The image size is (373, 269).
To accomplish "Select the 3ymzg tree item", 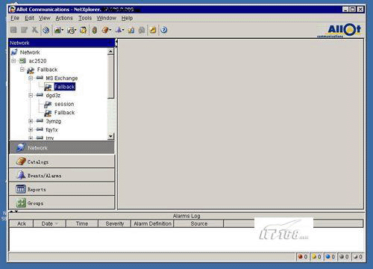I will (53, 121).
